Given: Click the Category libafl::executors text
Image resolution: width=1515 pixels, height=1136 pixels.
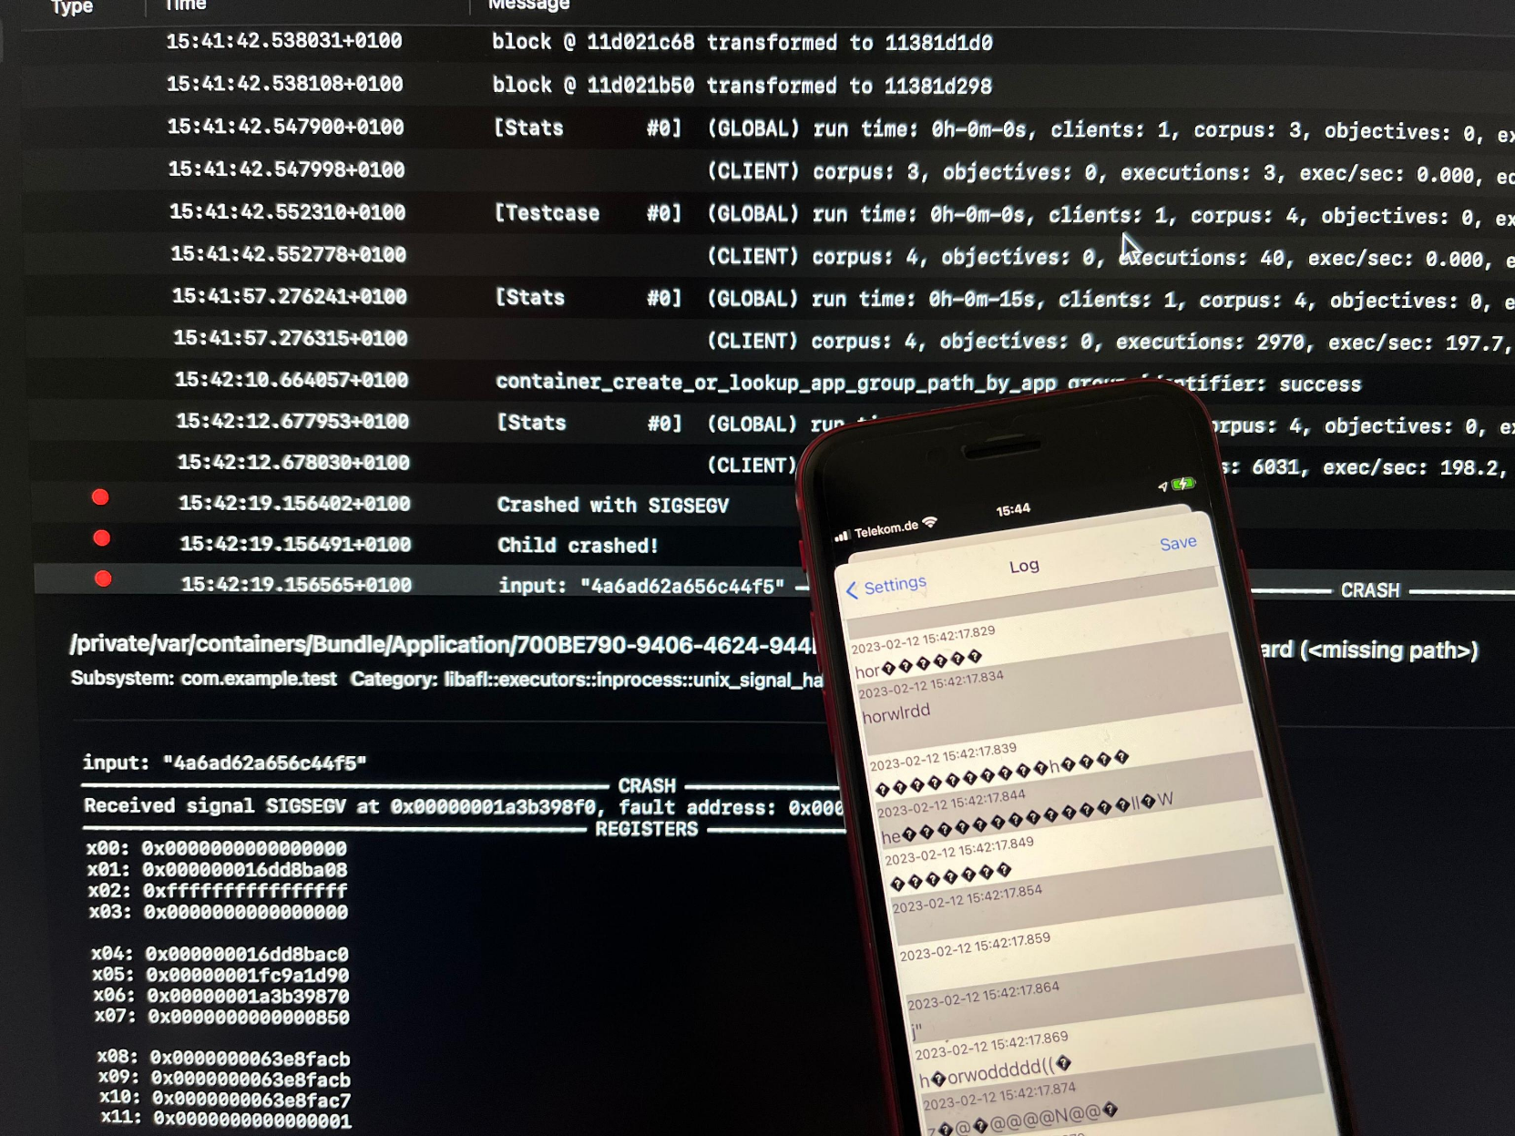Looking at the screenshot, I should point(588,680).
